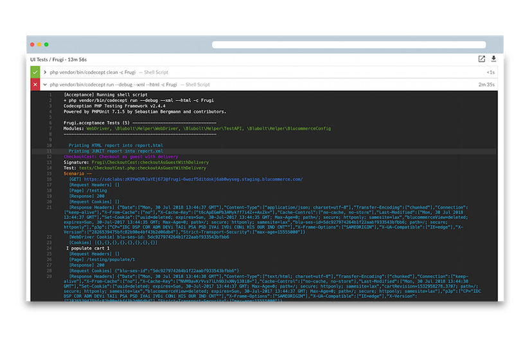Select log line number 10
530x337 pixels.
coord(49,146)
